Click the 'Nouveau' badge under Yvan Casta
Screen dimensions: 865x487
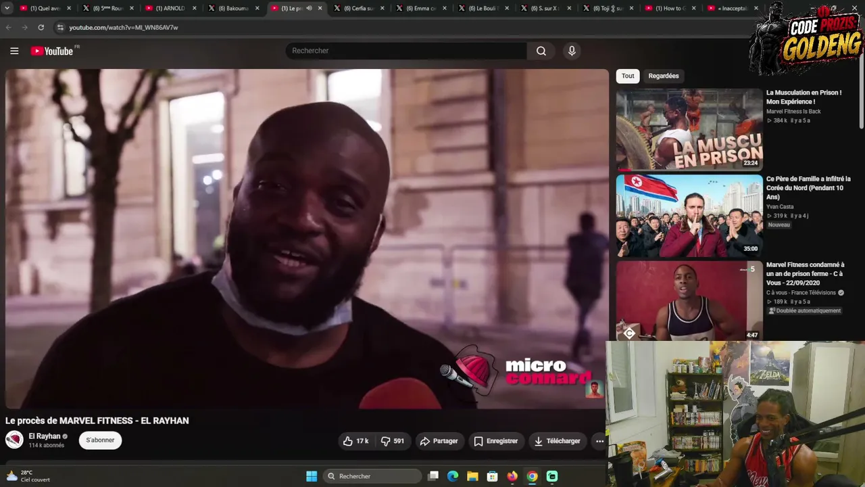click(778, 225)
